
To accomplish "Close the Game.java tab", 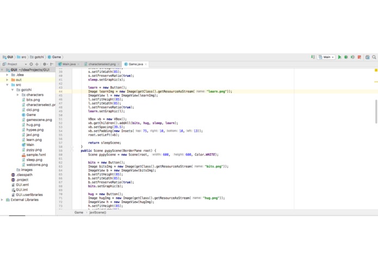I will point(146,64).
